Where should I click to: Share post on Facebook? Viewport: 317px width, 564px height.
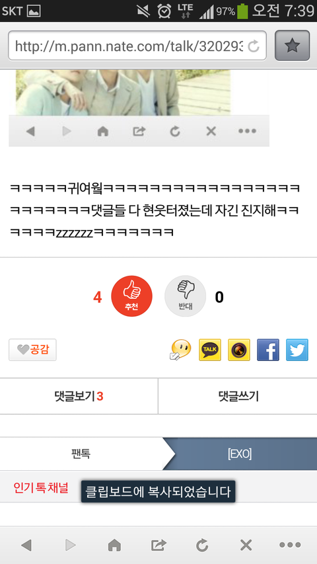[268, 350]
